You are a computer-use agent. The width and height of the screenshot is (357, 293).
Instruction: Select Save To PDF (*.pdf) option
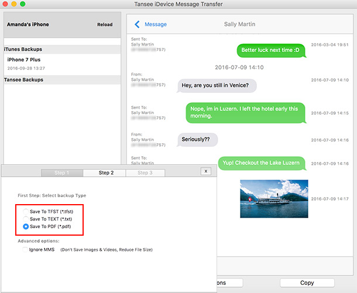[x=25, y=226]
